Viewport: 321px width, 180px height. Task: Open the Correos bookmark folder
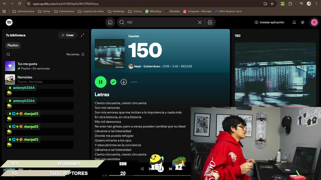click(x=135, y=11)
